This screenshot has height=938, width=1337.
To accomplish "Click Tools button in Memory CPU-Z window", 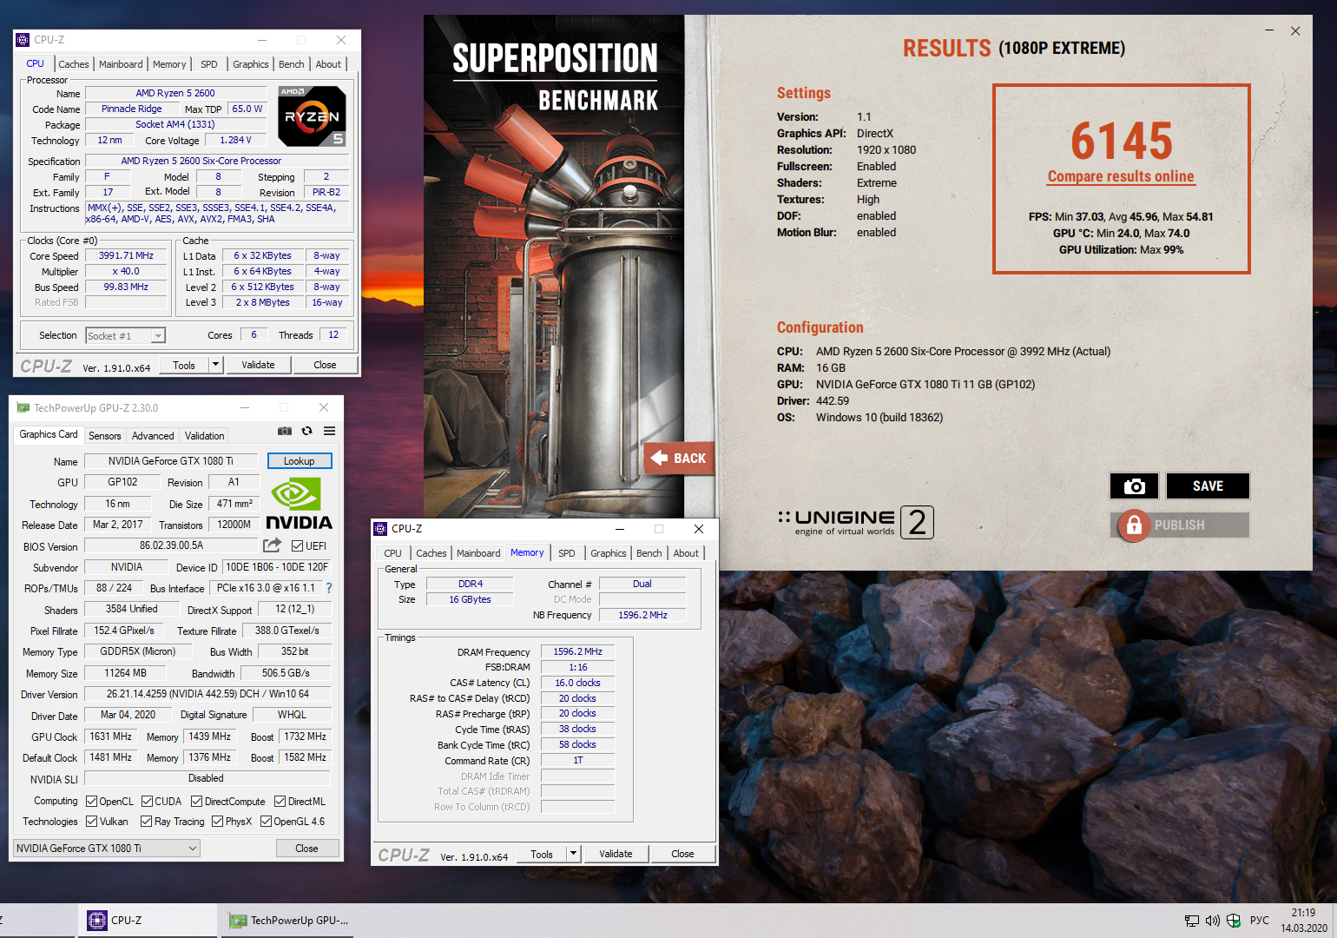I will coord(542,854).
